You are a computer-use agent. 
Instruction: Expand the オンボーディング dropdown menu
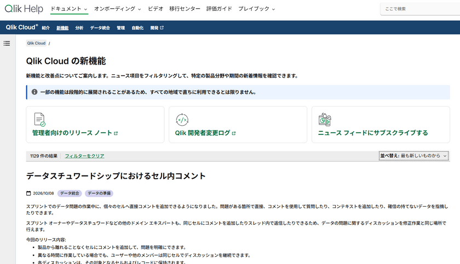tap(117, 9)
